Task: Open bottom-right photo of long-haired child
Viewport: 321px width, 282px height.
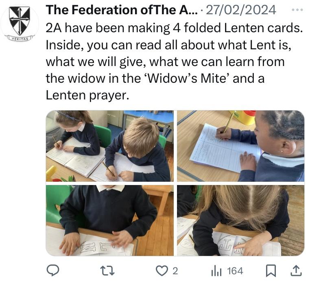Action: click(x=240, y=220)
